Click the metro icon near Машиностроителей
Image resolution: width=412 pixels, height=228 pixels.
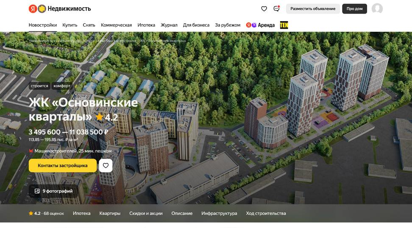(x=31, y=151)
